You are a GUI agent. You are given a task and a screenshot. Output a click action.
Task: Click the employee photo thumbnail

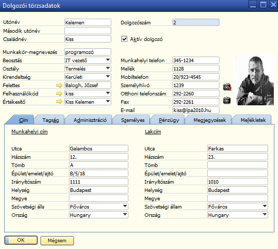[255, 80]
